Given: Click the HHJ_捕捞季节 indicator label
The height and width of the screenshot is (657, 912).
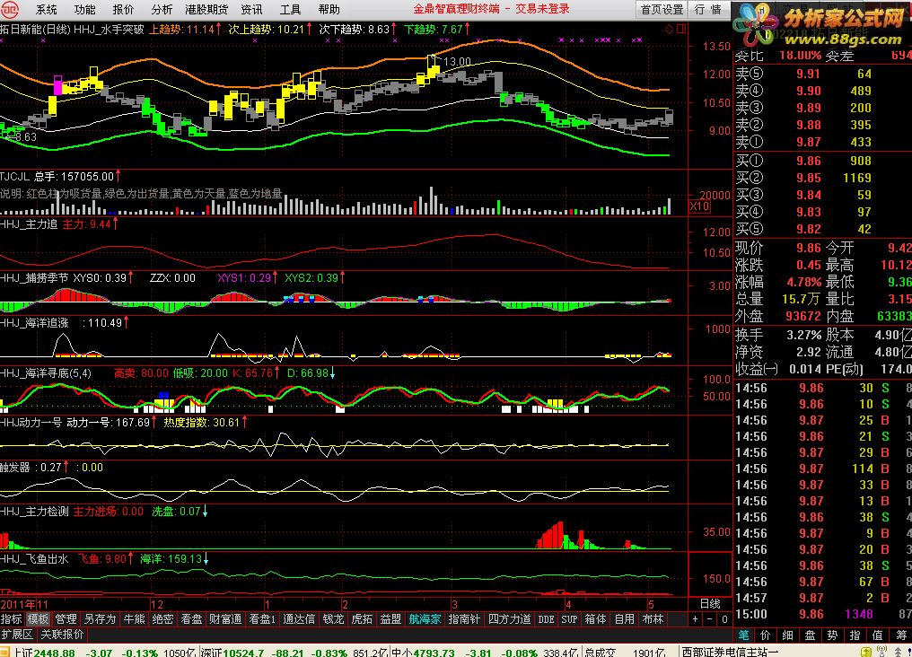Looking at the screenshot, I should coord(34,278).
